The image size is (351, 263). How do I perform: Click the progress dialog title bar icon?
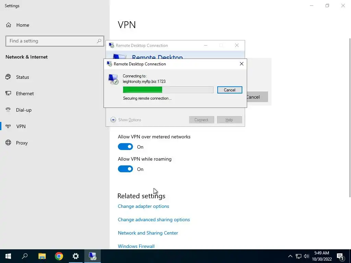click(x=109, y=64)
